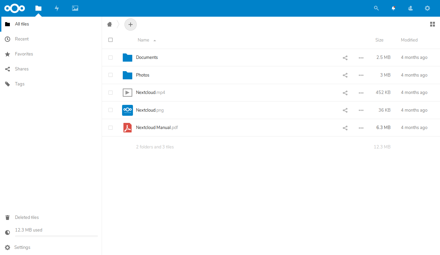Open the notifications bell
Screen dimensions: 440x255
(x=393, y=8)
